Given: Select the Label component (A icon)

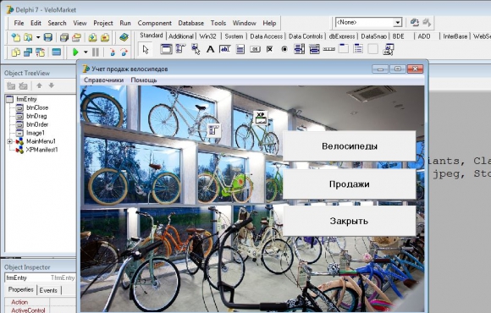Looking at the screenshot, I should pos(211,49).
